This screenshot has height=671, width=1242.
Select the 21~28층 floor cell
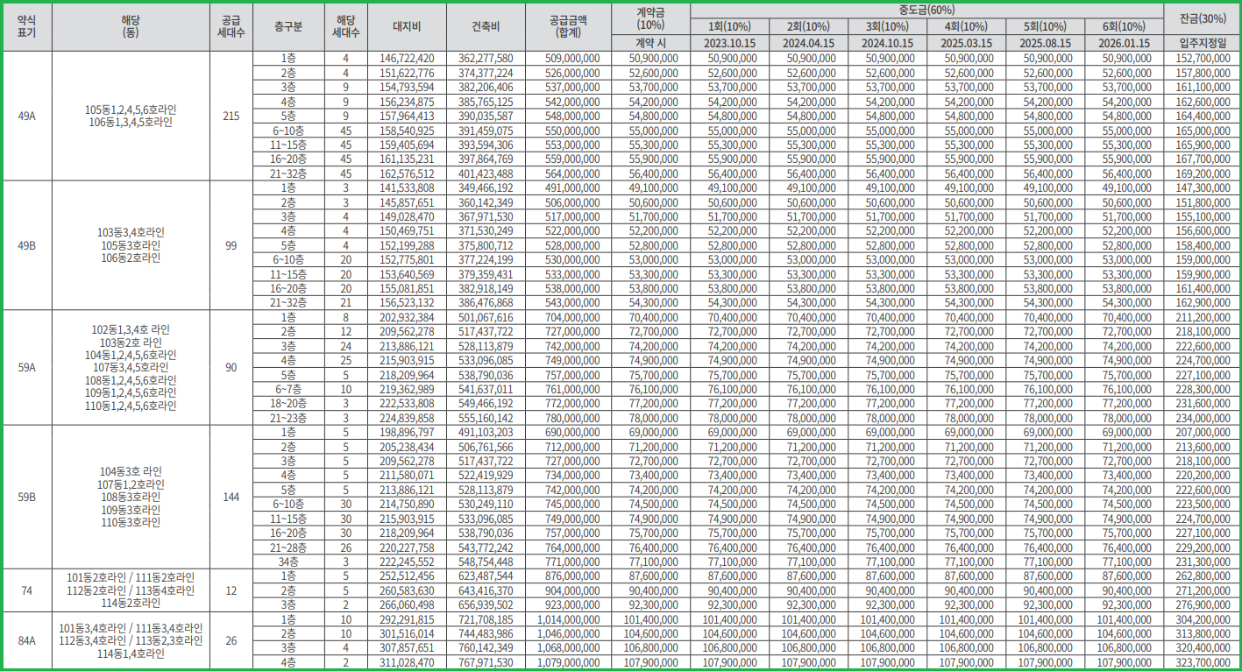(288, 547)
